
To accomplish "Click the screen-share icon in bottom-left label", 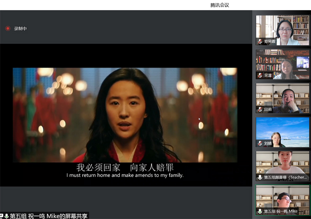I will (2, 216).
